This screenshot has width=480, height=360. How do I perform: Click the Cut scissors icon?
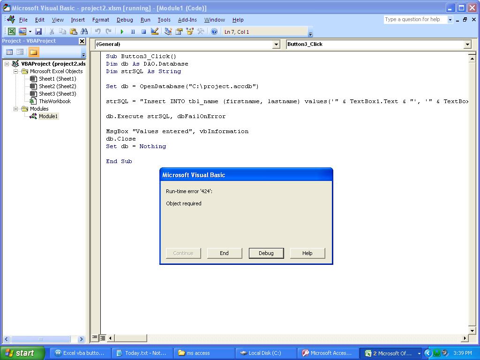coord(52,31)
